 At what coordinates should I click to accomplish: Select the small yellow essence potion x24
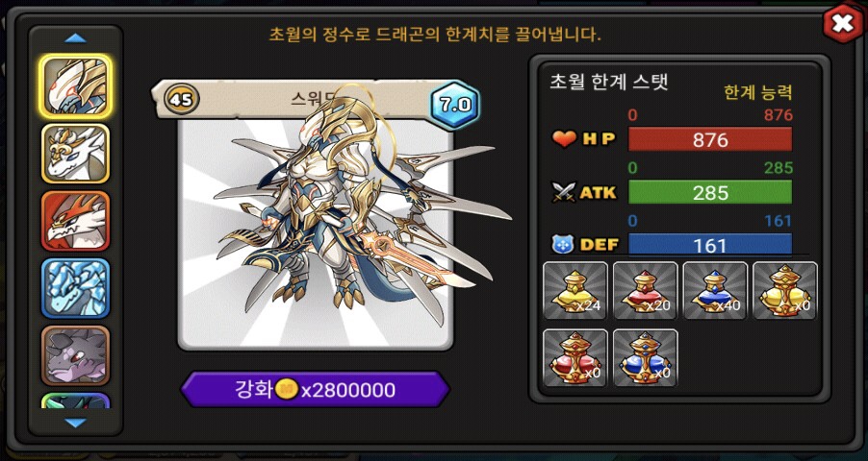point(575,291)
